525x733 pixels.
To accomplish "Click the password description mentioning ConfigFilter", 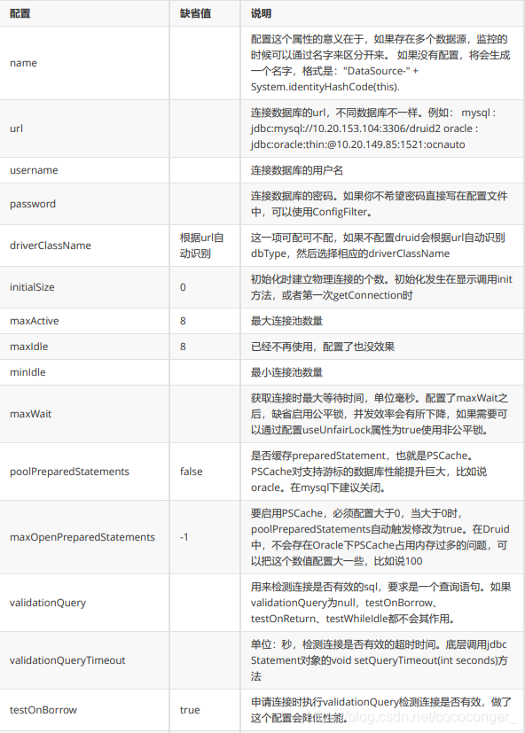I will click(x=379, y=204).
